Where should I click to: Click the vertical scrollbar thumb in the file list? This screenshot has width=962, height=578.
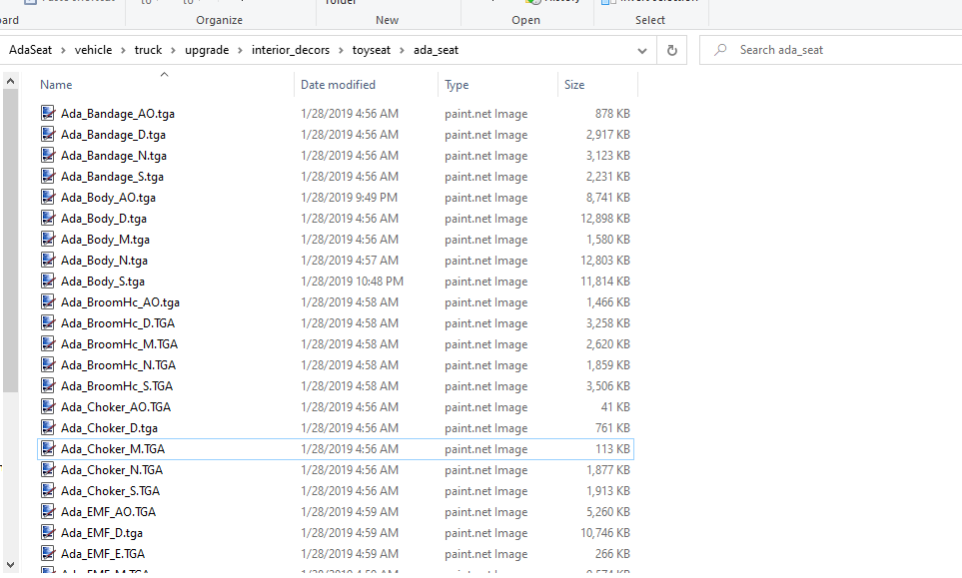[x=10, y=241]
